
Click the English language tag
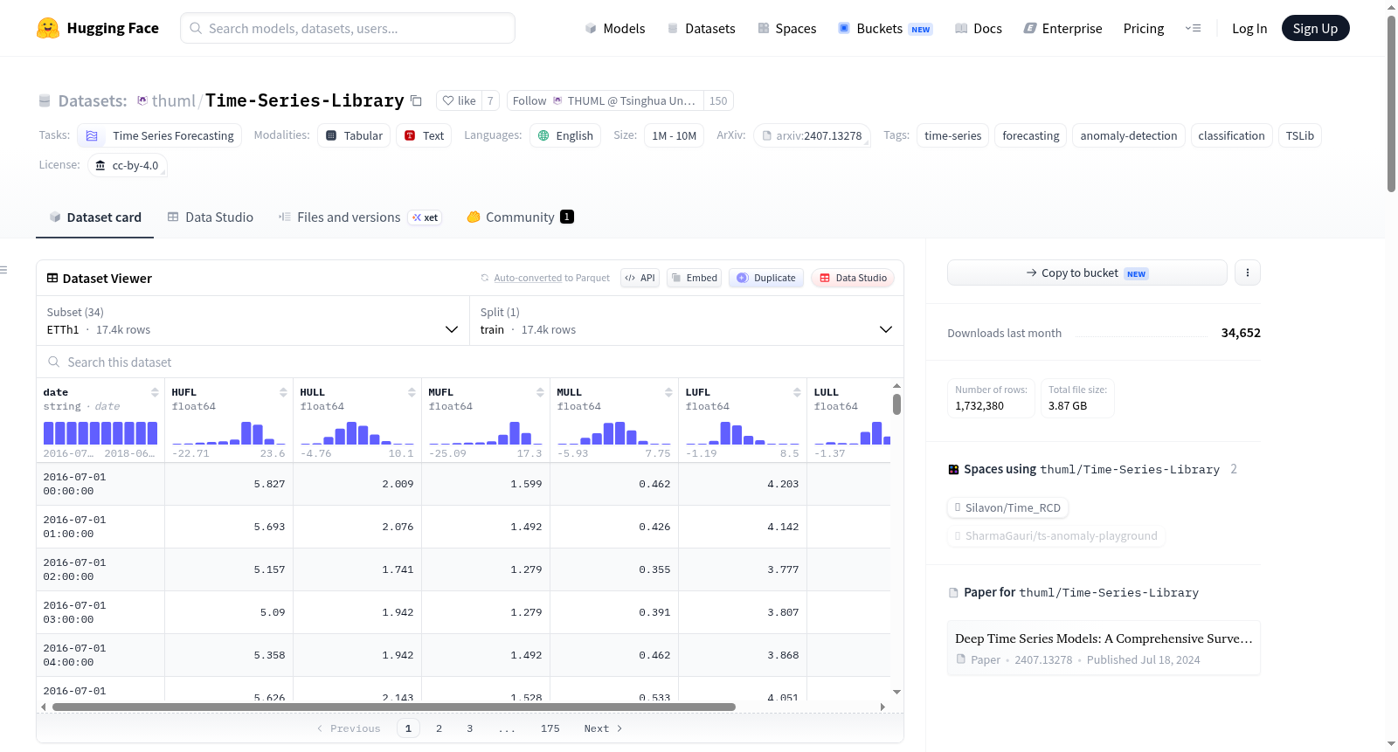pos(565,135)
